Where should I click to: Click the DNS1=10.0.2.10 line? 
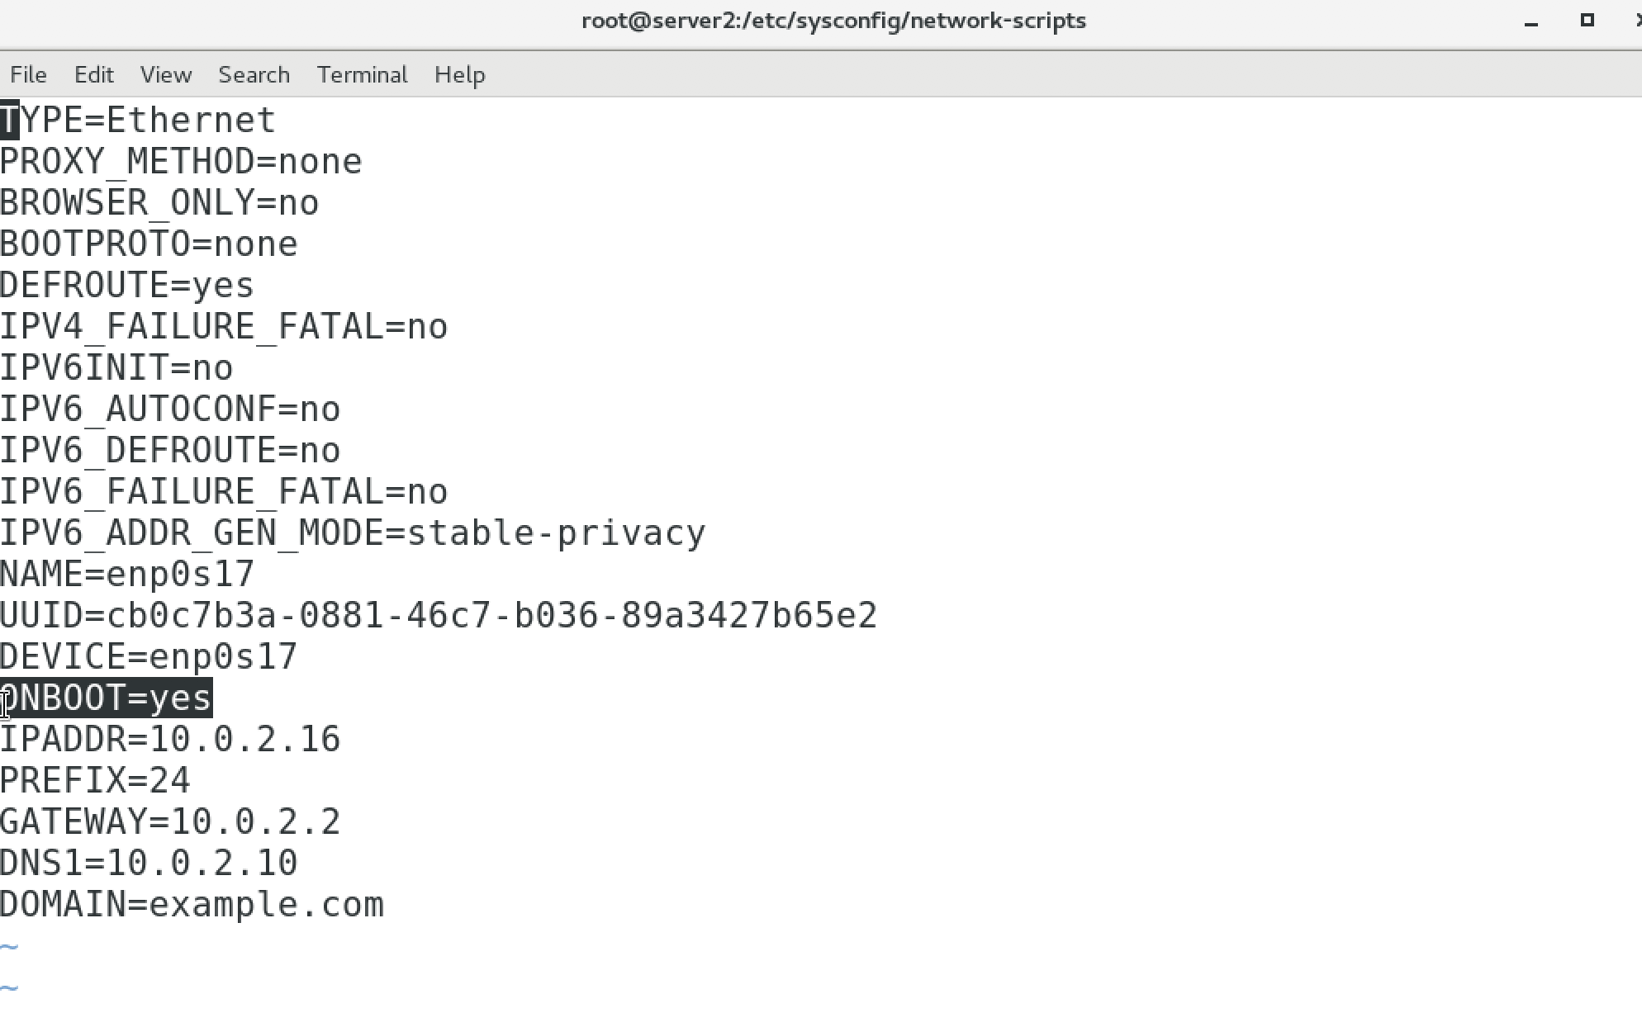(149, 864)
